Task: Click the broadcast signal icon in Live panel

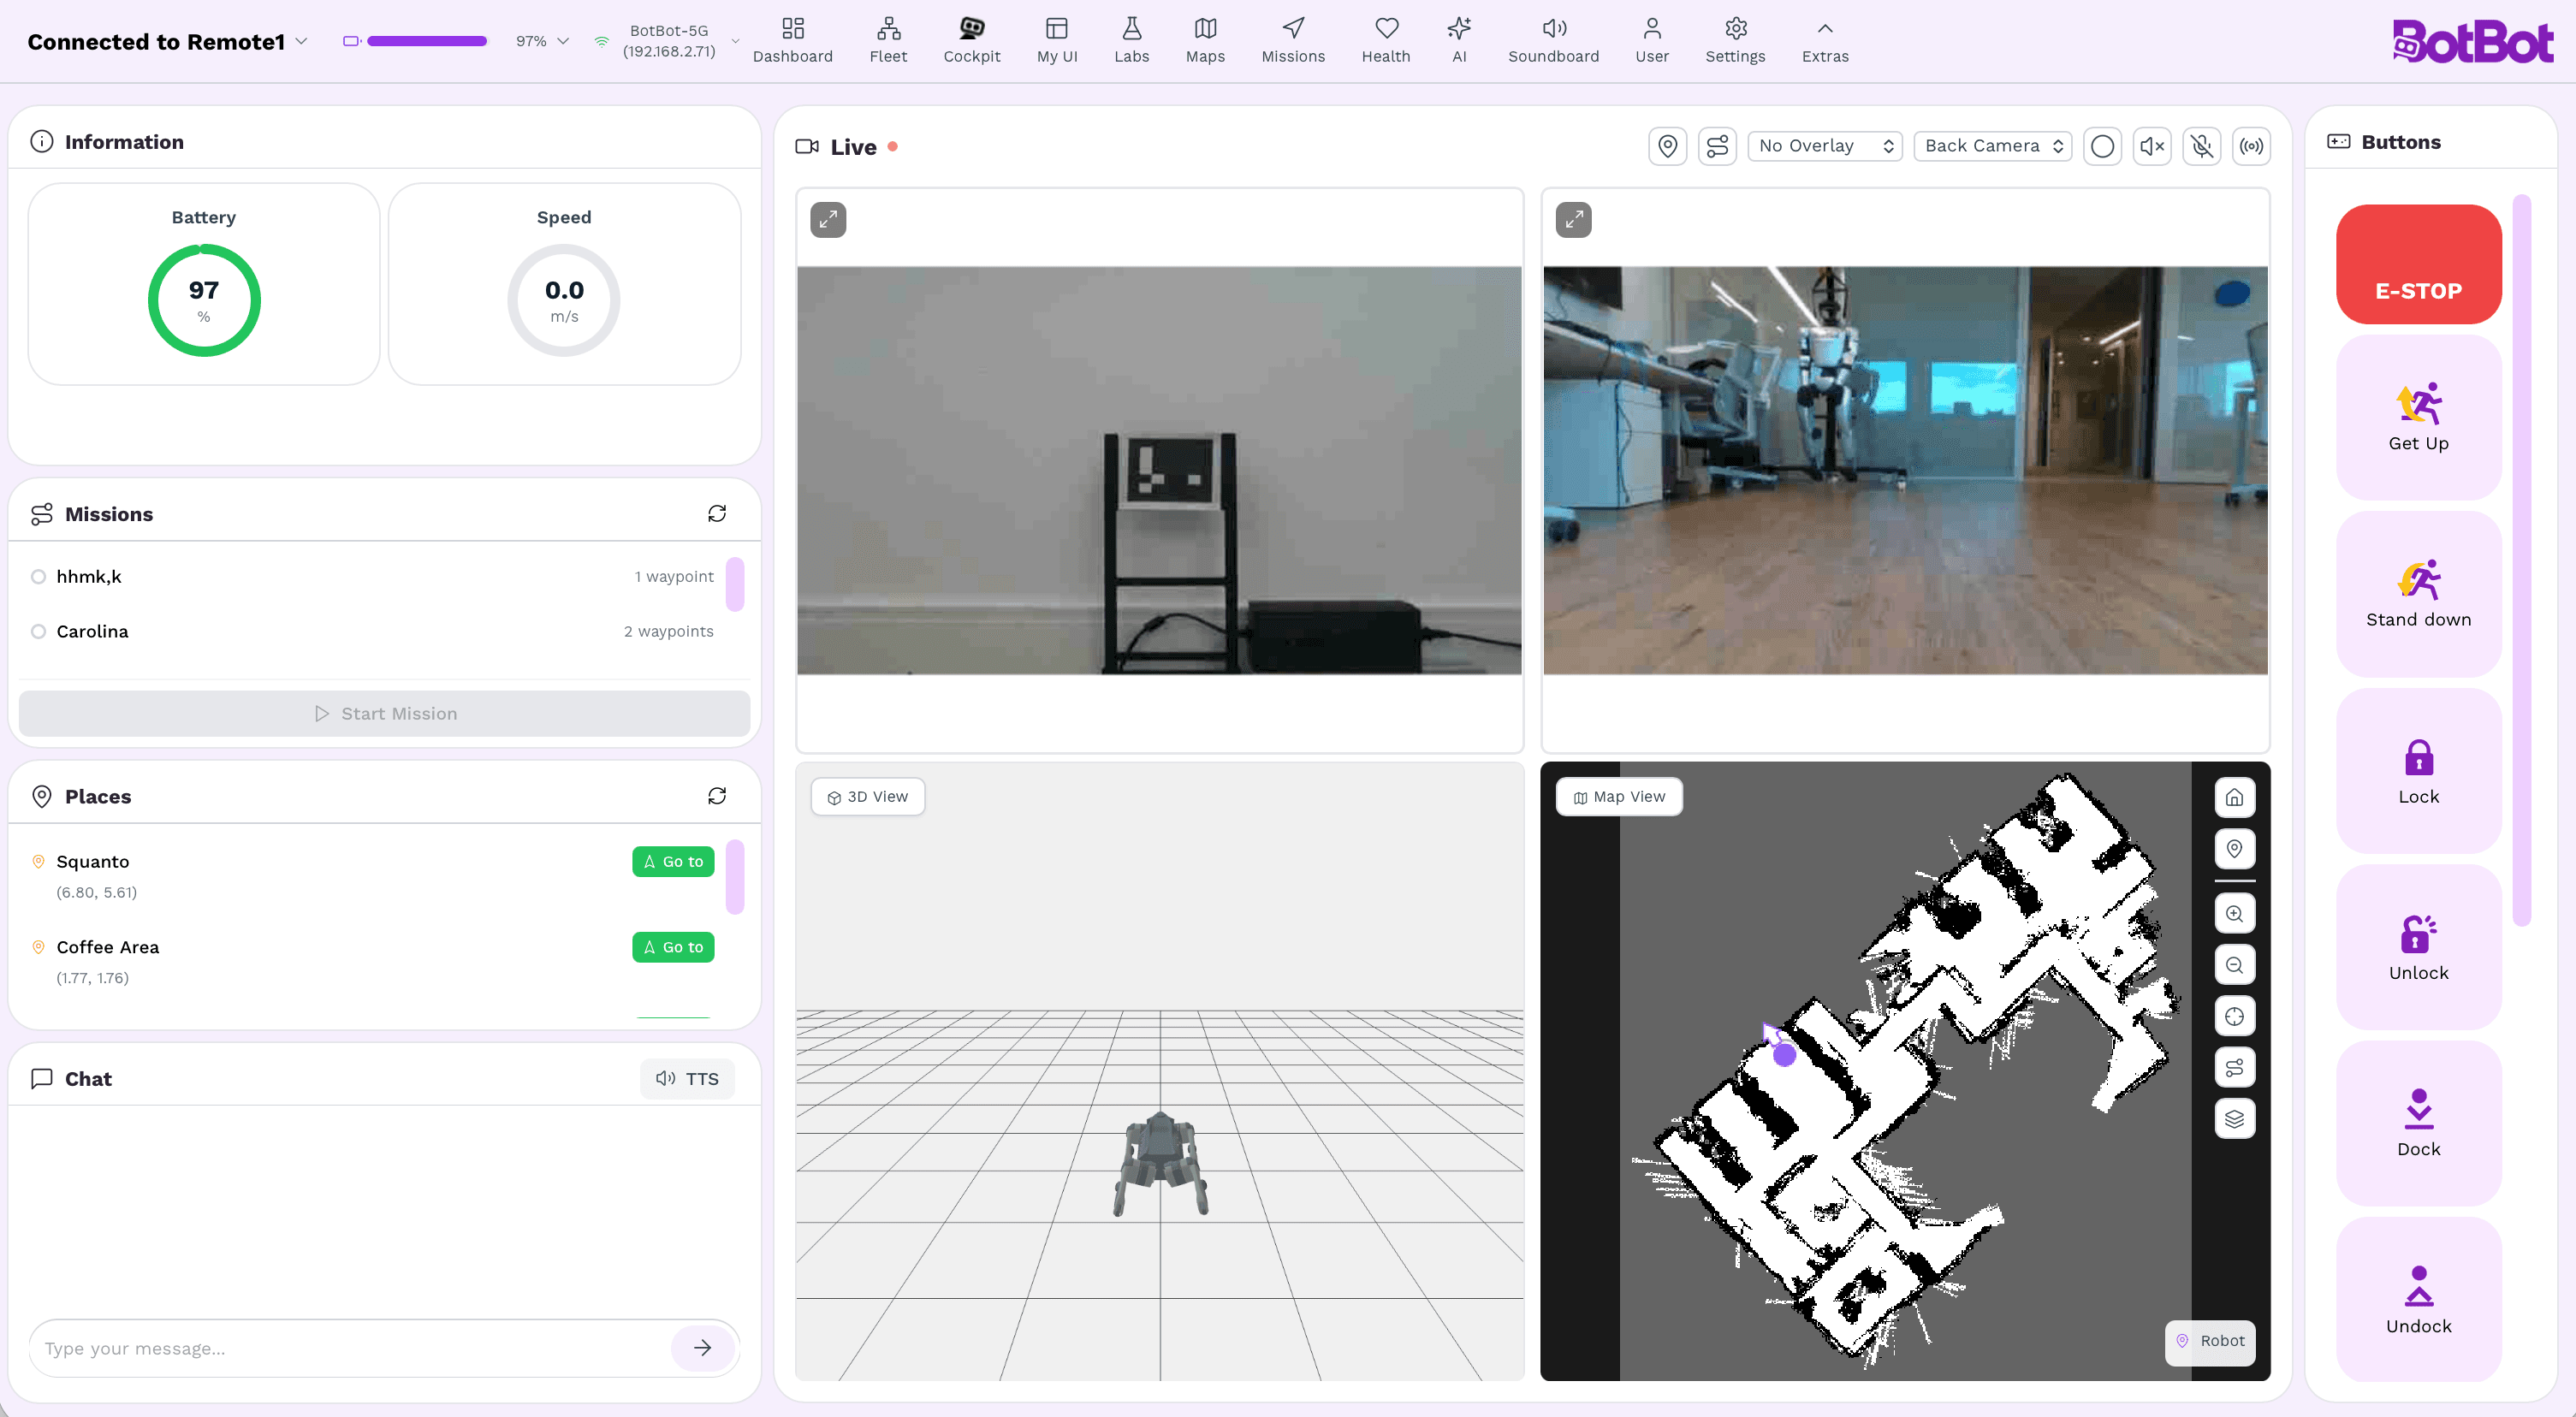Action: point(2252,146)
